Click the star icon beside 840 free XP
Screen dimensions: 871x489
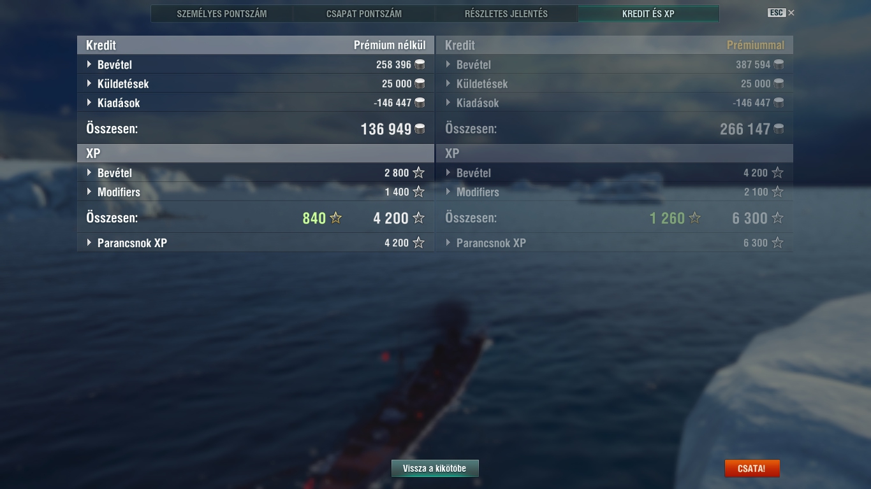[335, 218]
